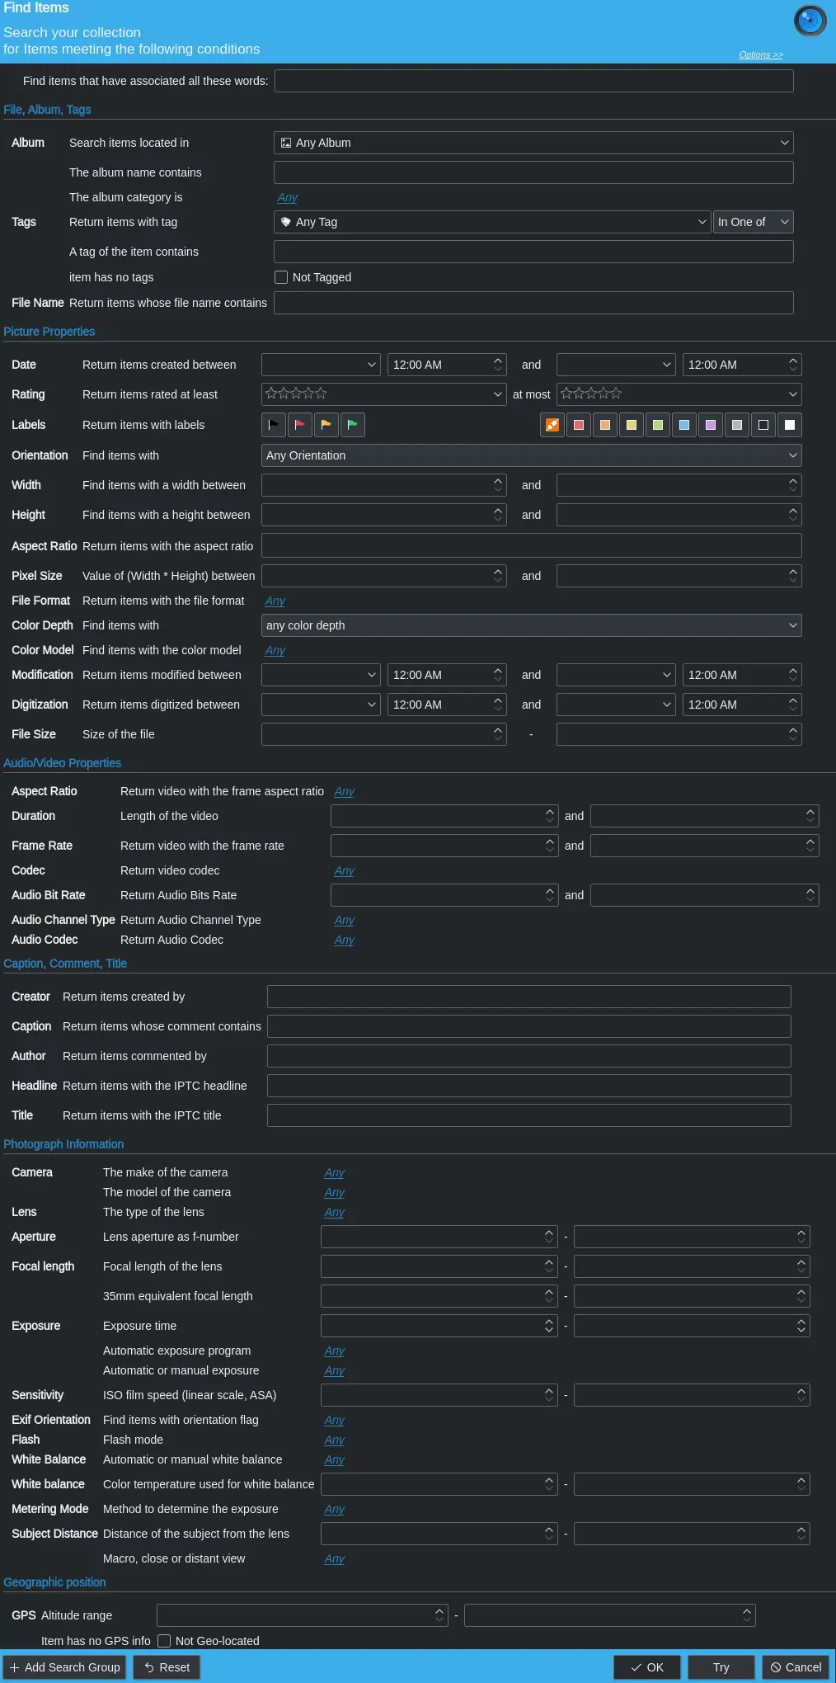Screen dimensions: 836x1683
Task: Enable the Not Tagged checkbox
Action: (281, 277)
